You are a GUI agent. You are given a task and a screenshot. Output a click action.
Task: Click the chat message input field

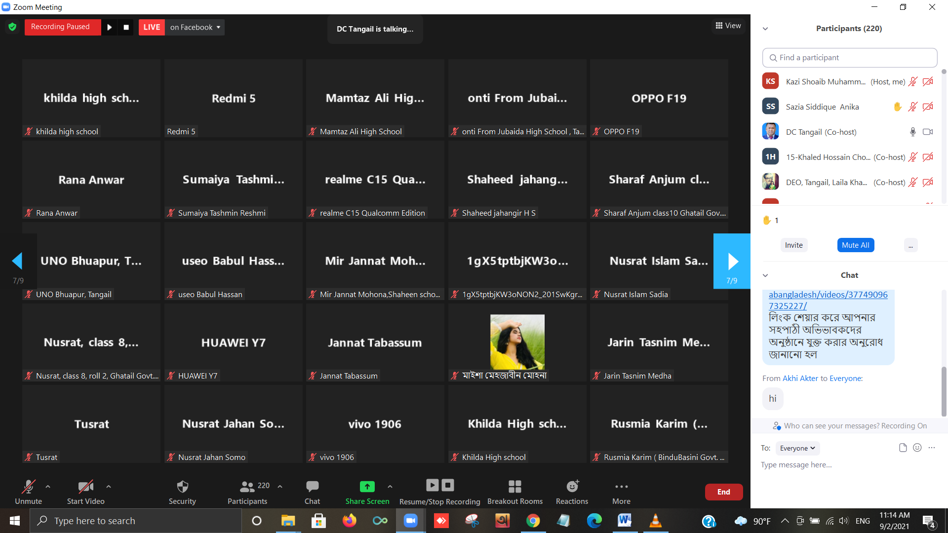[x=848, y=465]
